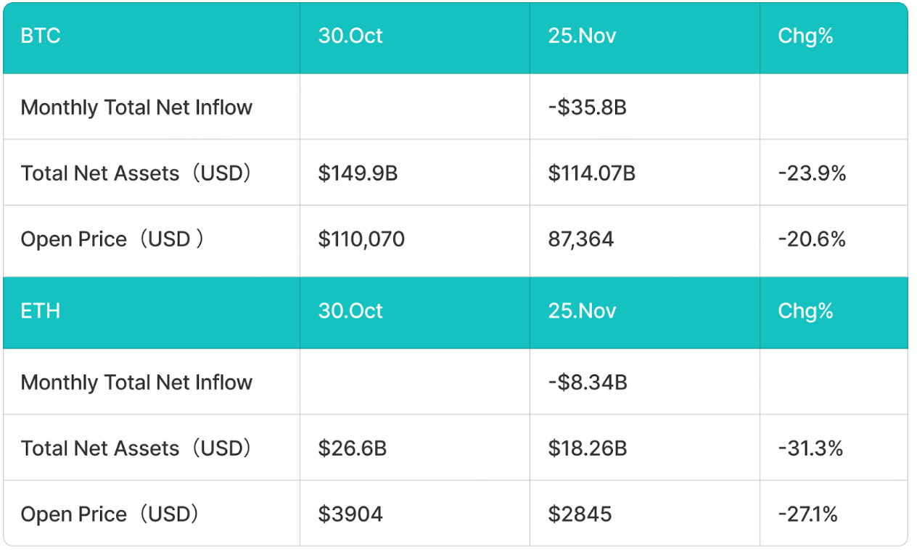Select the -31.3% change cell

point(810,448)
